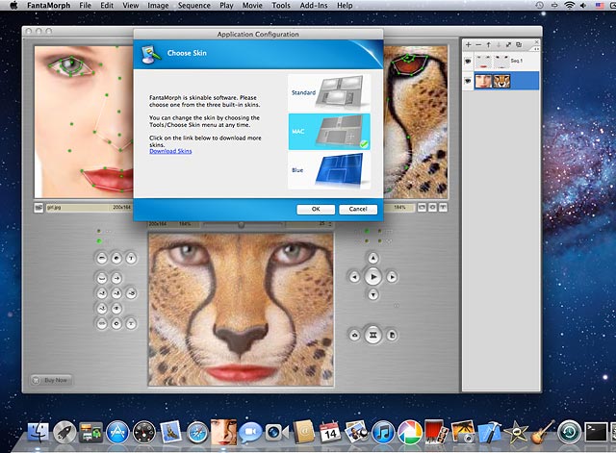Dismiss the dialog with the Cancel button

(358, 210)
